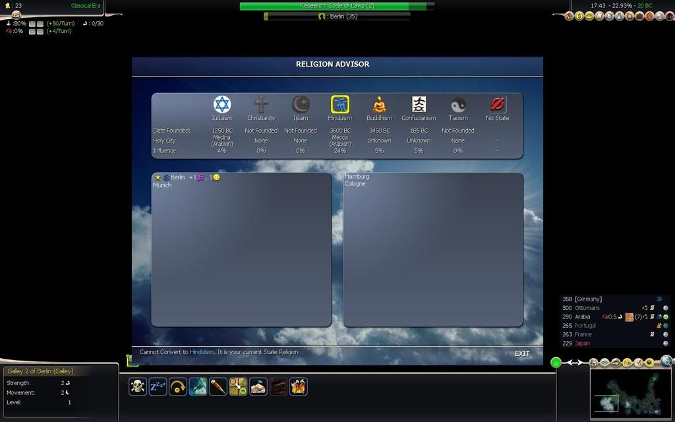The width and height of the screenshot is (675, 422).
Task: Click the last unit action icon
Action: pyautogui.click(x=299, y=386)
